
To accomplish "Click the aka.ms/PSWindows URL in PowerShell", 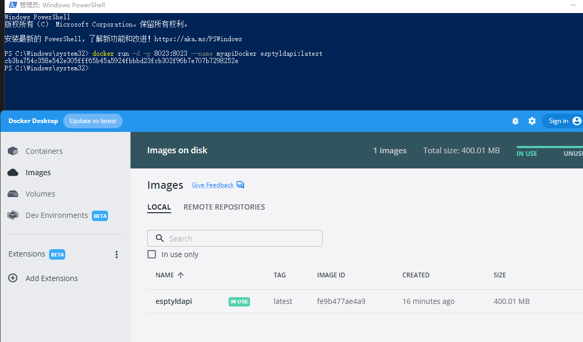I will click(x=198, y=39).
